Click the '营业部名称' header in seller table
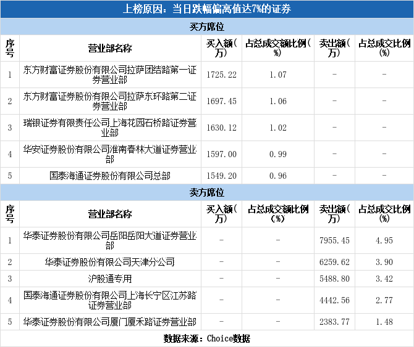Screen dimensions: 414x347 coord(110,214)
